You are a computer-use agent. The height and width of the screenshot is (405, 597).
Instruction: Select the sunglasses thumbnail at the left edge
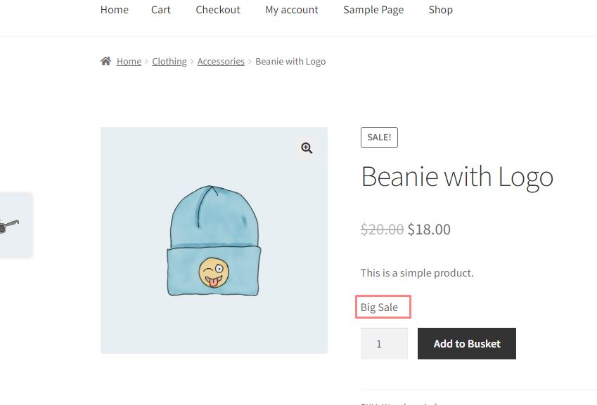tap(12, 225)
